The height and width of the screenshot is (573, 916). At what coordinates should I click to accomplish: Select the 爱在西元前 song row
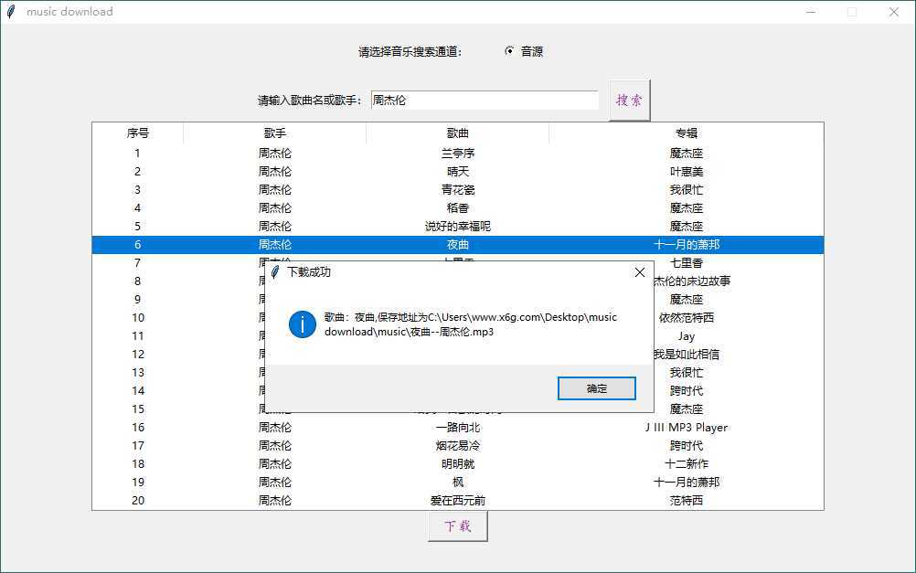(x=457, y=500)
